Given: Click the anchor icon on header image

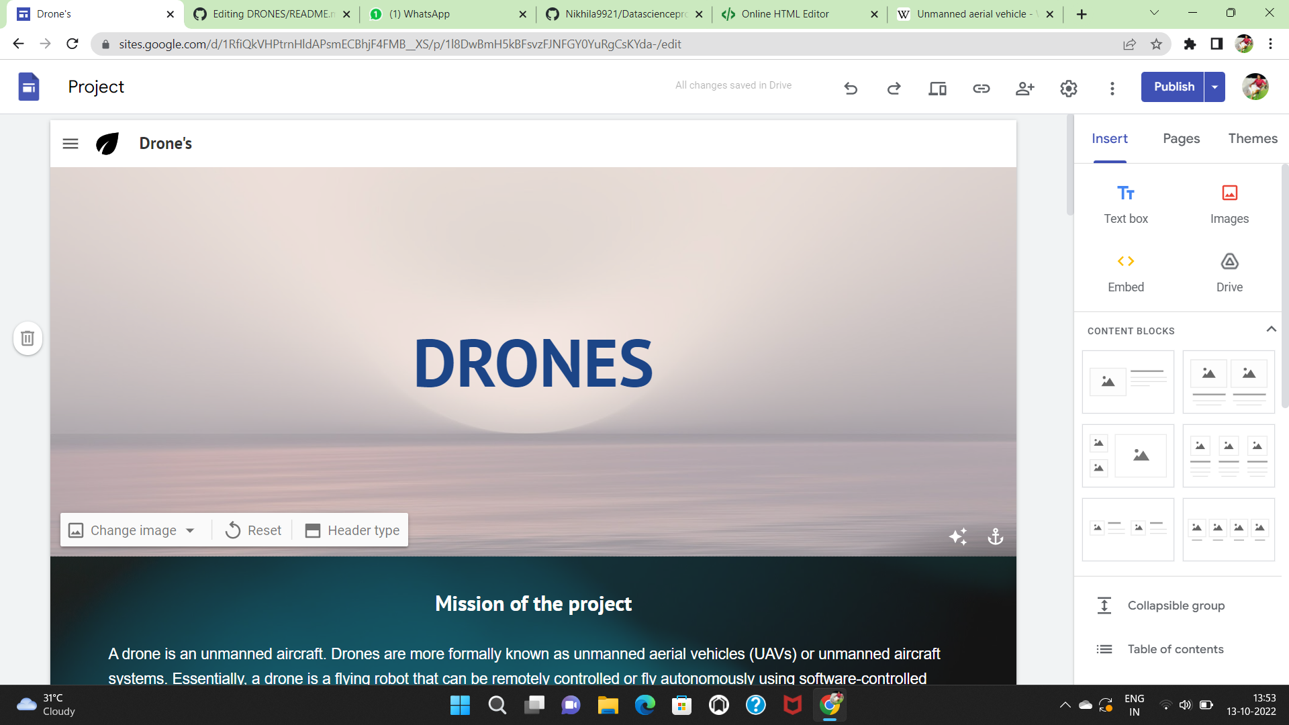Looking at the screenshot, I should 995,536.
